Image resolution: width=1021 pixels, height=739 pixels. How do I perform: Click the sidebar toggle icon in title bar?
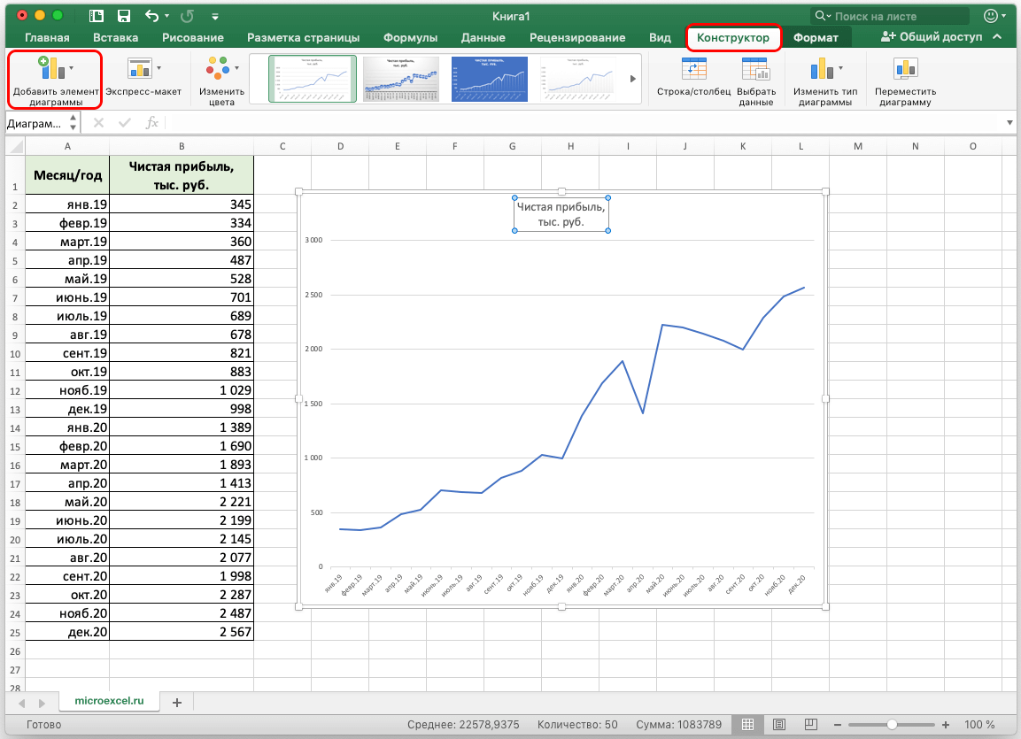pos(97,16)
